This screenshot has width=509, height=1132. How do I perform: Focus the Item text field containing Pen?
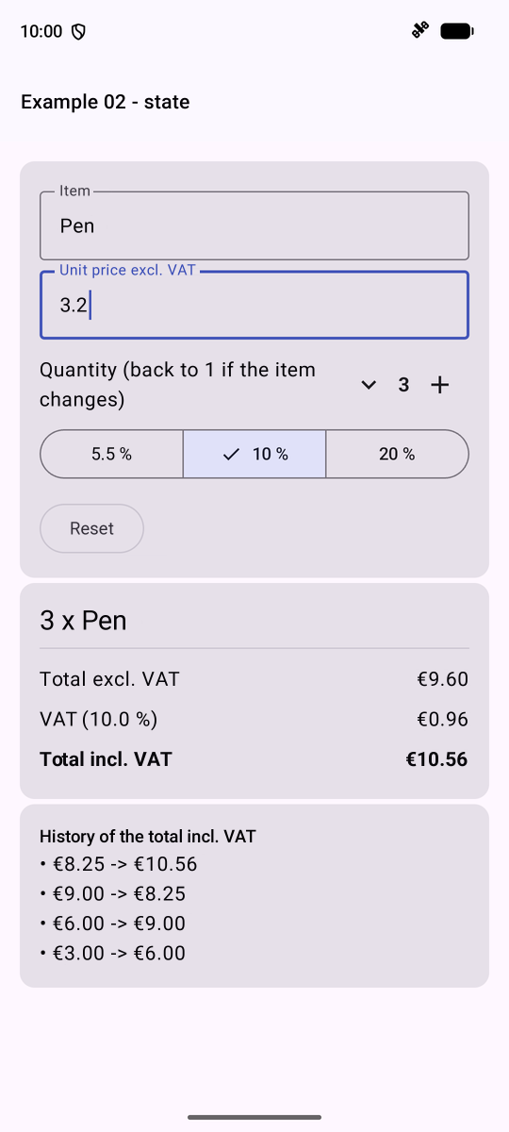pyautogui.click(x=254, y=225)
